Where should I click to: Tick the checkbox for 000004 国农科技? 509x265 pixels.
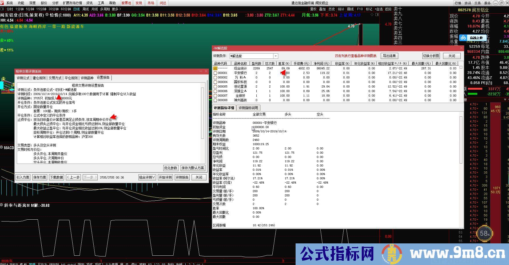(215, 82)
